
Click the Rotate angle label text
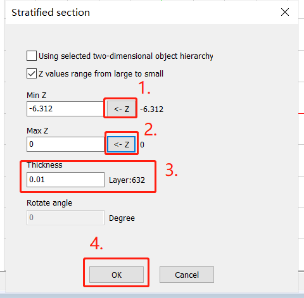pyautogui.click(x=49, y=203)
